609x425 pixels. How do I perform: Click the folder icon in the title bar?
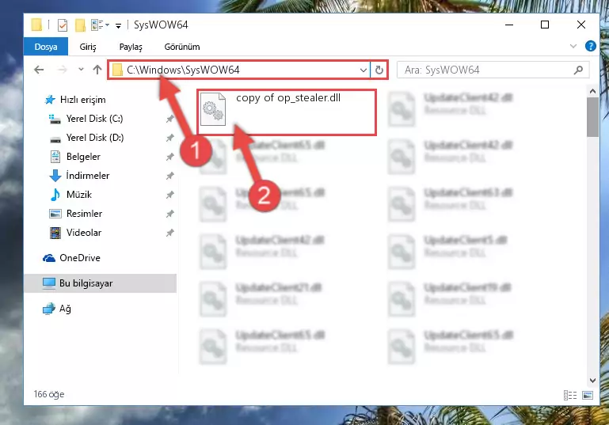(37, 25)
